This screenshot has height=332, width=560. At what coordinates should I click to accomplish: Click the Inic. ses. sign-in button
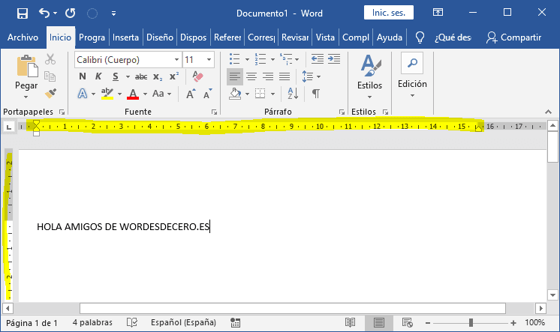pyautogui.click(x=389, y=13)
